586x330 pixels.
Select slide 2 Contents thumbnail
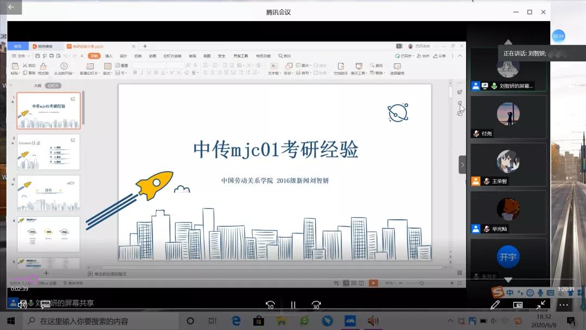click(49, 152)
